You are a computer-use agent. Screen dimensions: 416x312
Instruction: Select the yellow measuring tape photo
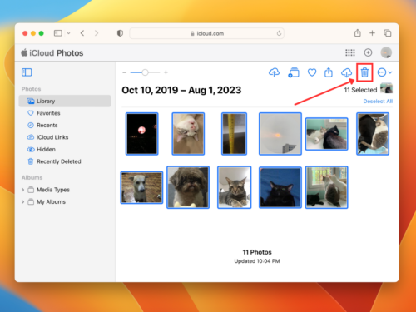coord(234,134)
